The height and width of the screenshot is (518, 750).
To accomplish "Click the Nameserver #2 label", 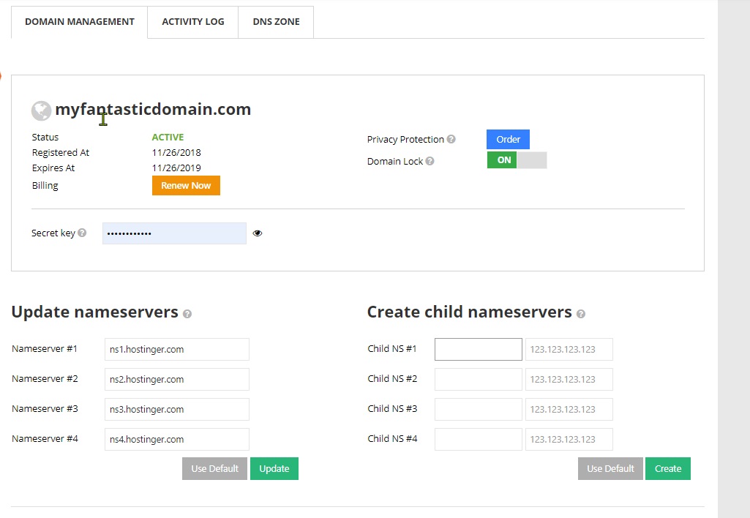I will (x=45, y=379).
